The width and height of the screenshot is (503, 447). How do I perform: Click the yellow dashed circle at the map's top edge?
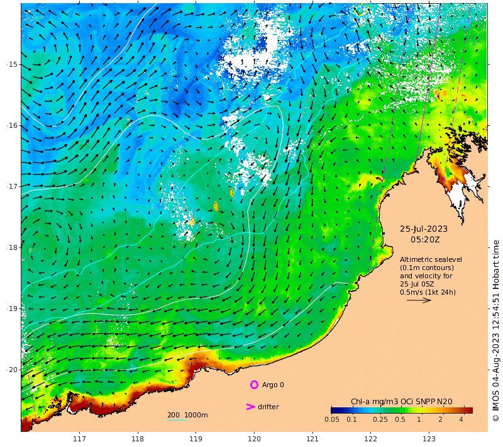coord(361,9)
